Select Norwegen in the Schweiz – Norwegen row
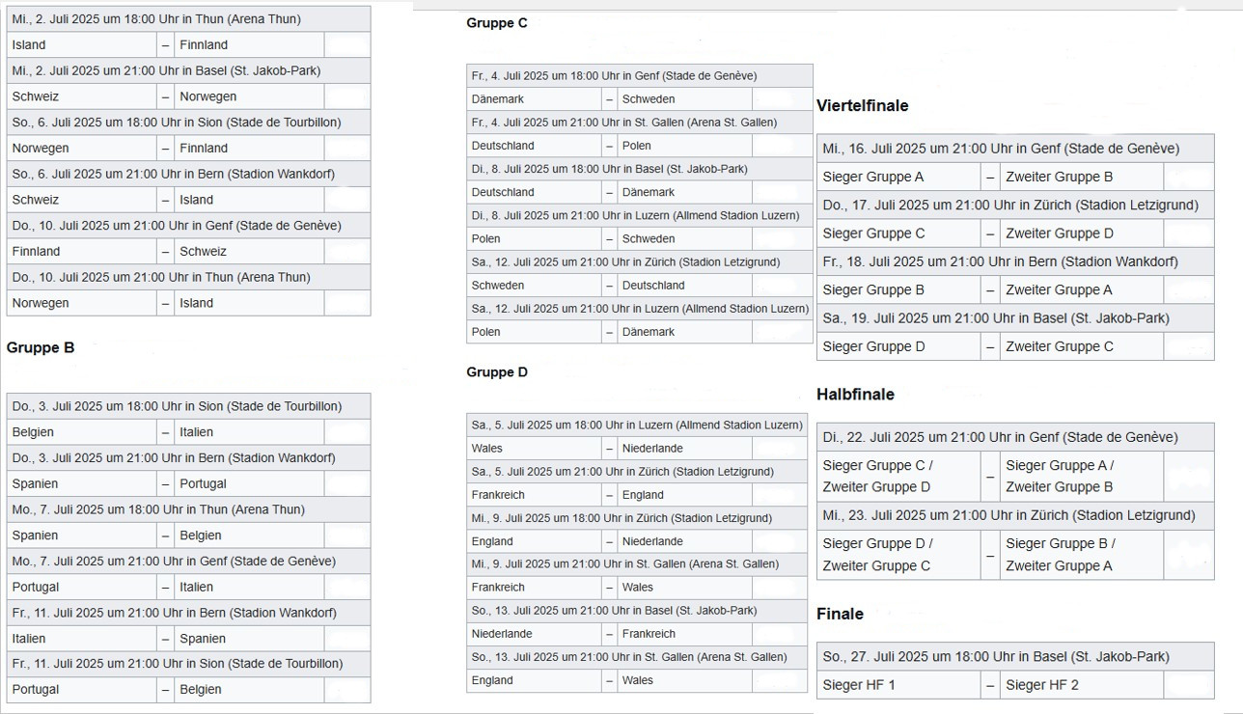This screenshot has height=714, width=1243. pyautogui.click(x=207, y=96)
